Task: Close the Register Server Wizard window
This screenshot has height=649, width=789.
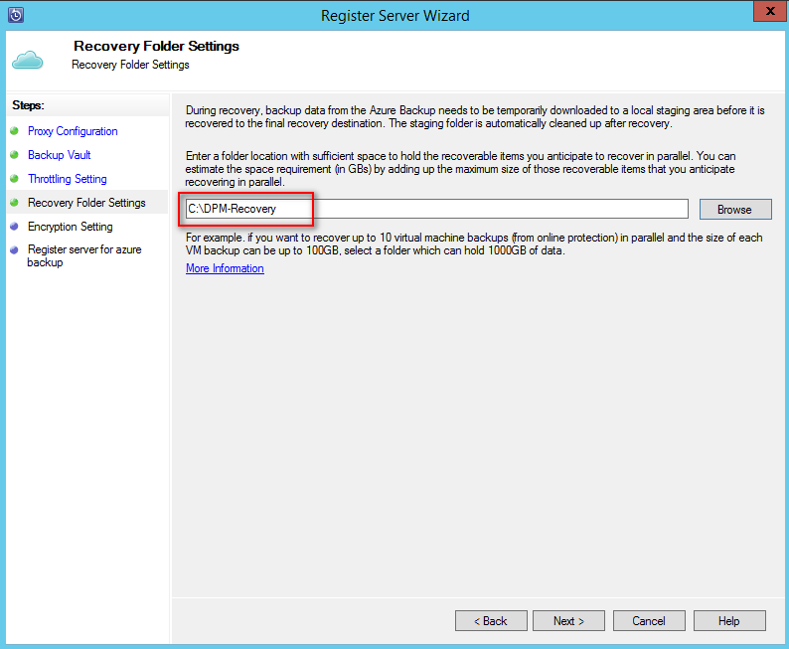Action: (770, 11)
